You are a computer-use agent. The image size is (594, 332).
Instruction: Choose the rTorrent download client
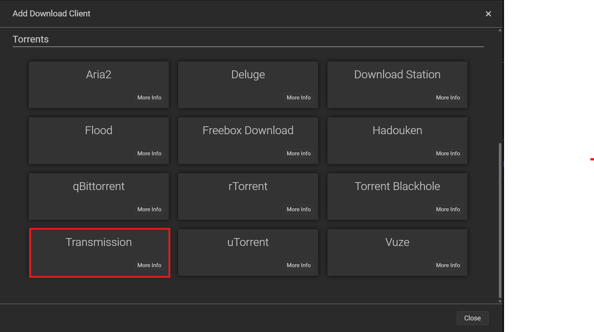click(248, 197)
